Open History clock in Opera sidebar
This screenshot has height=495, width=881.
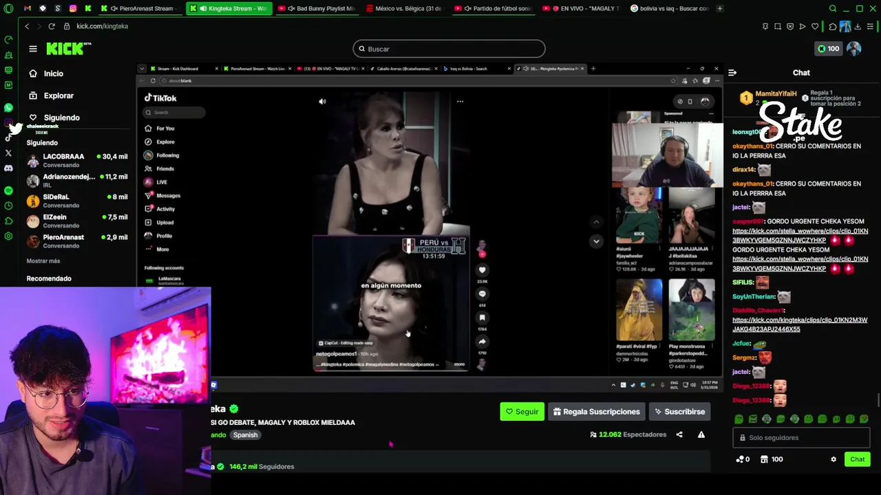click(x=8, y=206)
